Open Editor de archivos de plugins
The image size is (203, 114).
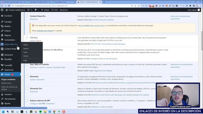pyautogui.click(x=9, y=88)
